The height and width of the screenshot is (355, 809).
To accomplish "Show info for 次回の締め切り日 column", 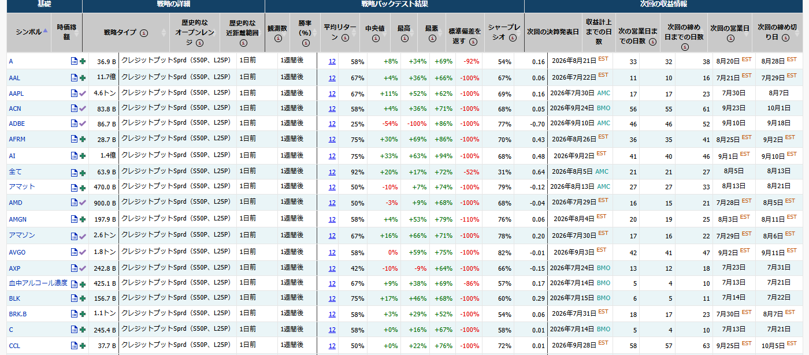I will (785, 38).
